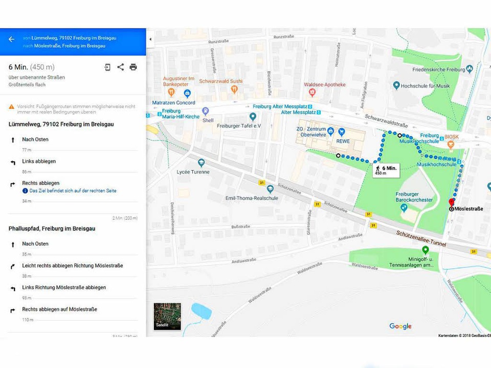491x368 pixels.
Task: Click the share route icon
Action: click(x=121, y=67)
